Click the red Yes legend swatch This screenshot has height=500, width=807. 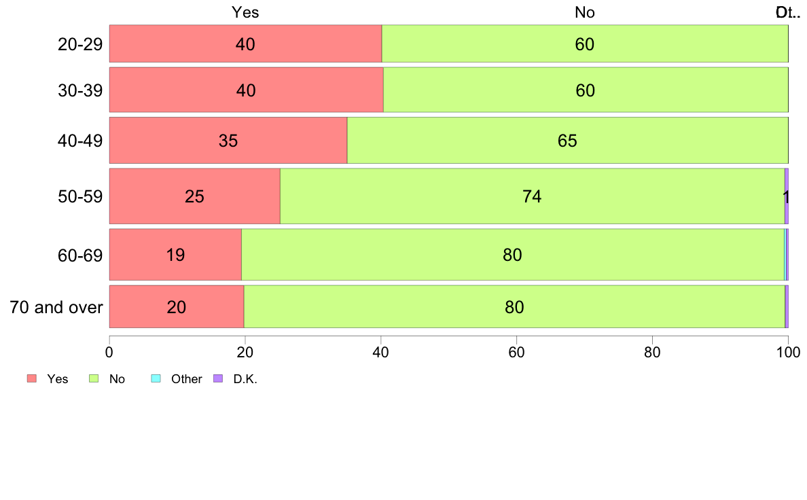32,378
